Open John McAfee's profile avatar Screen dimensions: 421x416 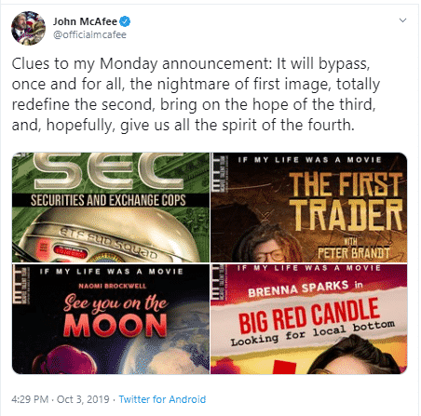(x=28, y=28)
